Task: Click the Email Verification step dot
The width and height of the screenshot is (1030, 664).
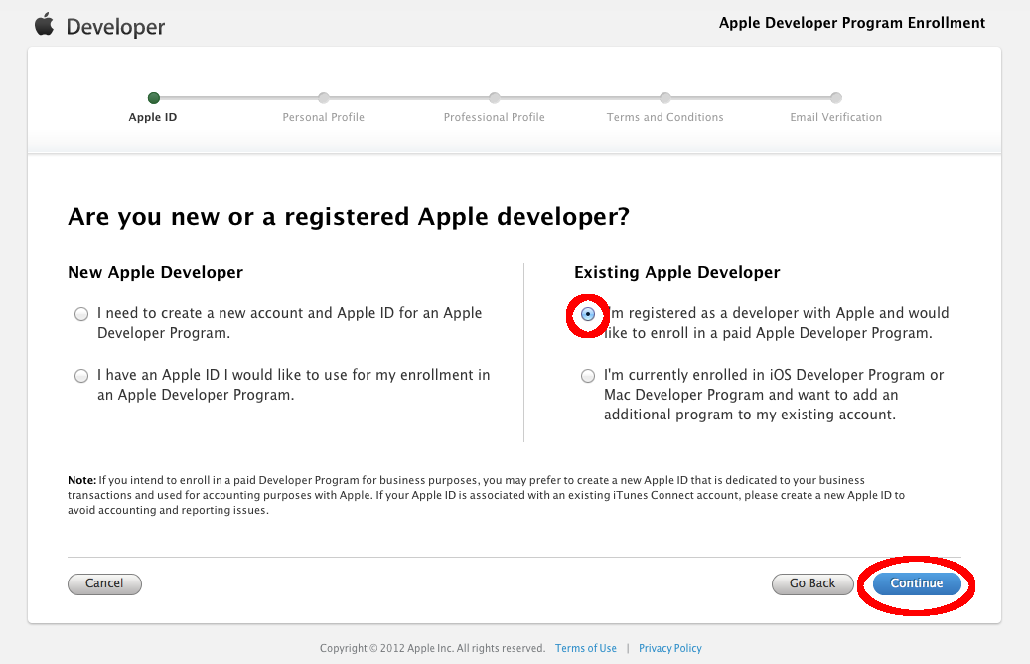Action: click(835, 98)
